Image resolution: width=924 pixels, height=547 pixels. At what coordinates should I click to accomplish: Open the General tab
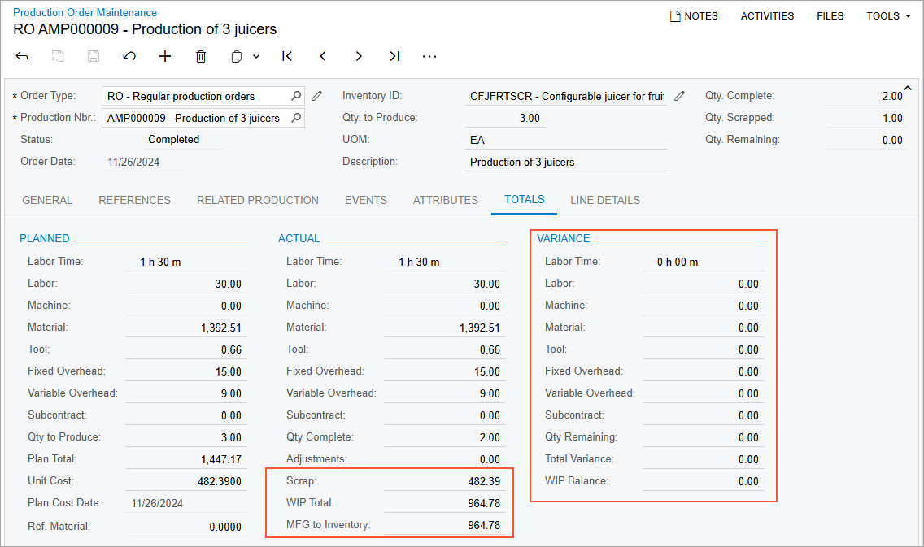click(47, 200)
